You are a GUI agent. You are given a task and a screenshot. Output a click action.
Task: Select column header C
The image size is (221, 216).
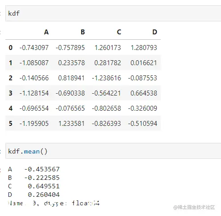(x=119, y=32)
